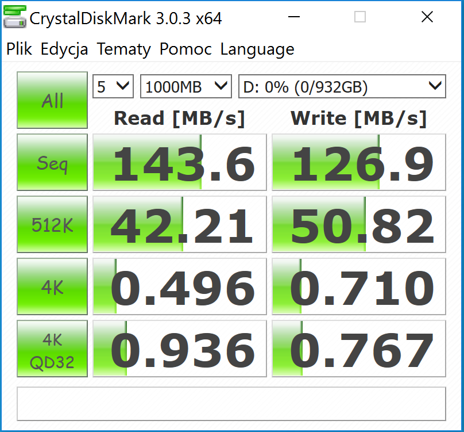This screenshot has width=464, height=432.
Task: Click the Read [MB/s] column header
Action: pyautogui.click(x=179, y=118)
